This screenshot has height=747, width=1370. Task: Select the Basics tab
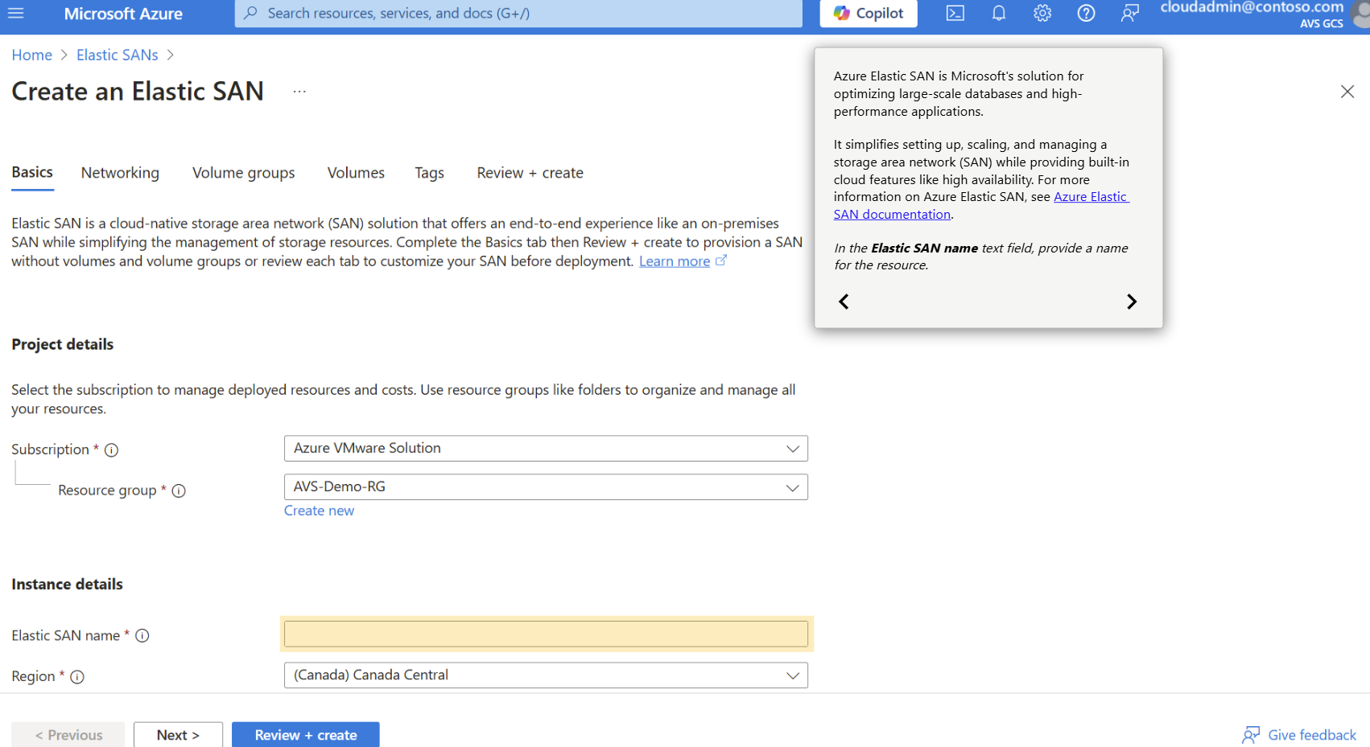[x=32, y=172]
